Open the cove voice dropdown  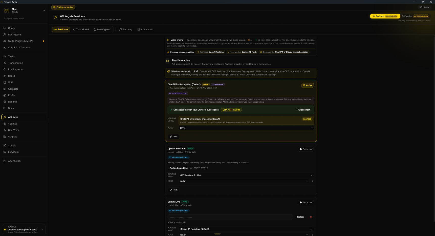coord(246,128)
